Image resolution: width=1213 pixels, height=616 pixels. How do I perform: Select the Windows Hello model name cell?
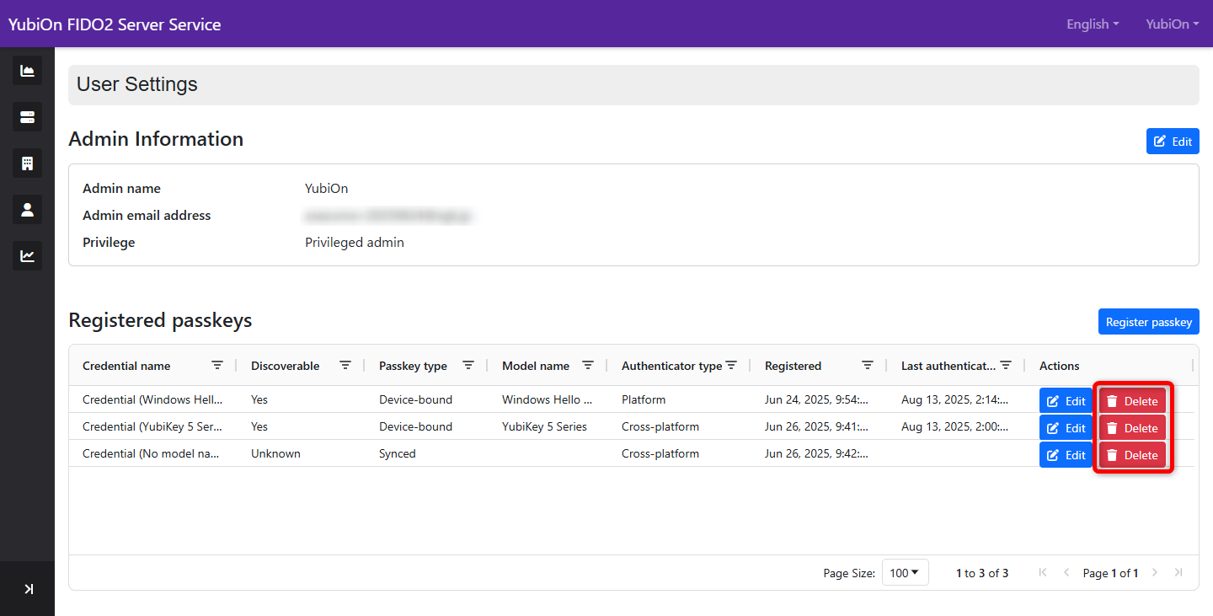(x=548, y=399)
